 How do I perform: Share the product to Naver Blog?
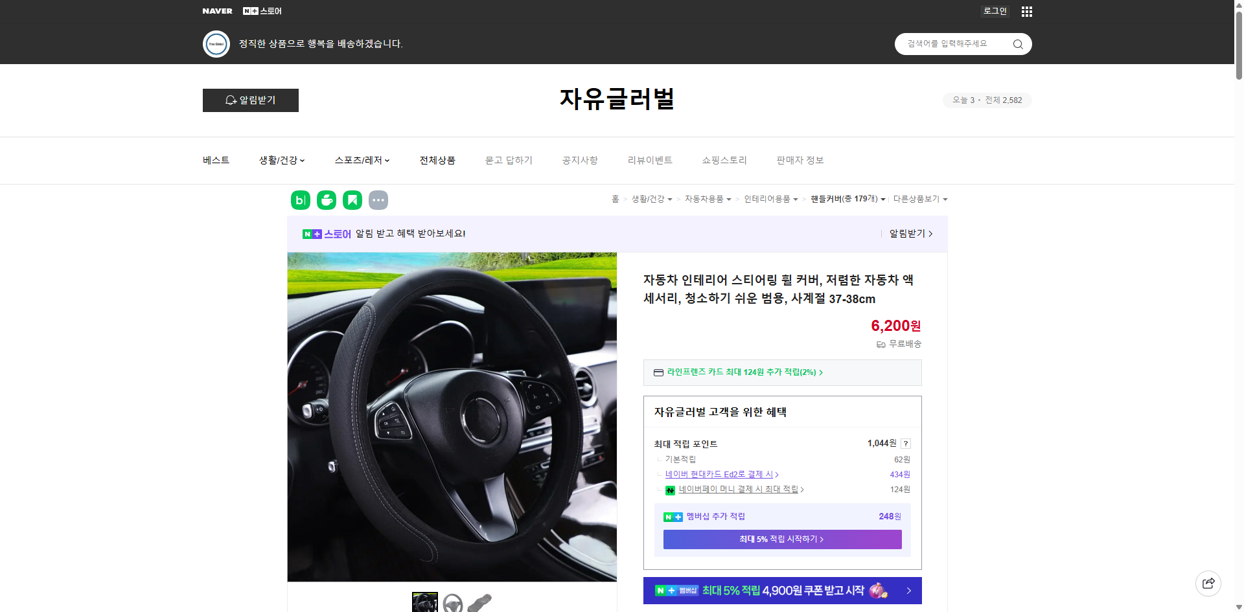tap(300, 200)
